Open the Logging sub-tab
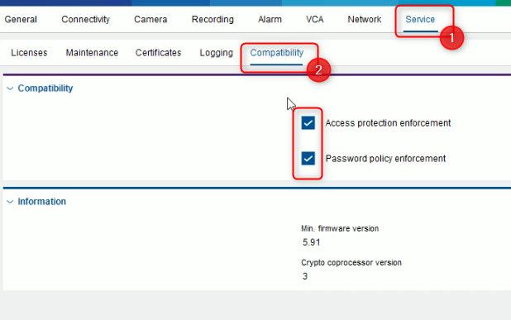Image resolution: width=511 pixels, height=320 pixels. (x=217, y=53)
